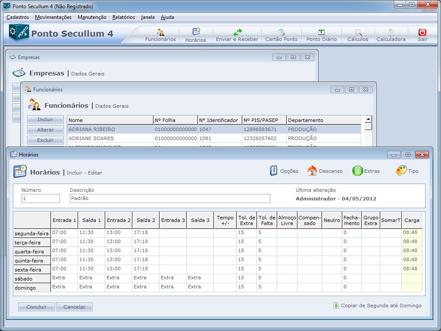Click the domingo row header
Image resolution: width=441 pixels, height=331 pixels.
click(32, 288)
